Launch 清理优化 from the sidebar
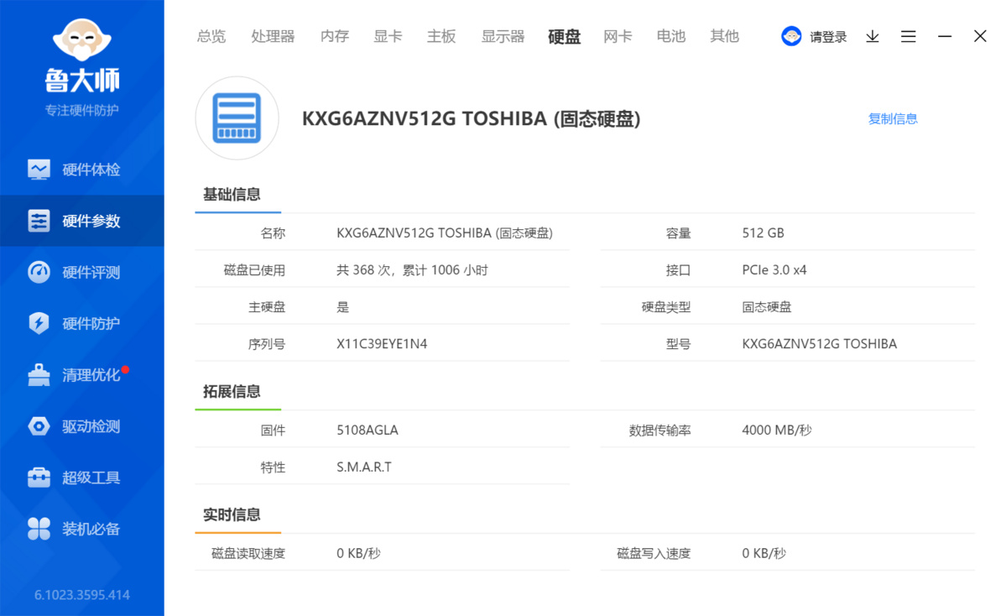Viewport: 1006px width, 616px height. 82,375
